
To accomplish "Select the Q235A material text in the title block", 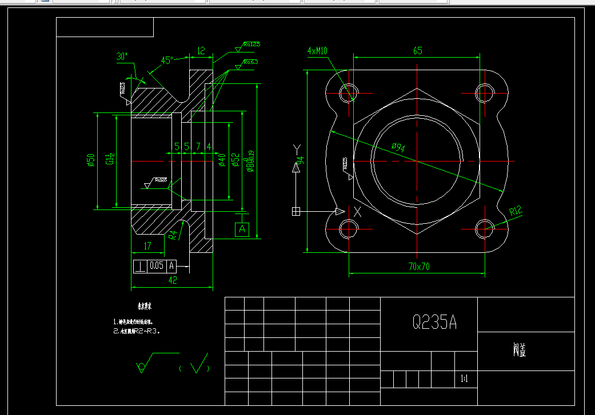I will (434, 323).
